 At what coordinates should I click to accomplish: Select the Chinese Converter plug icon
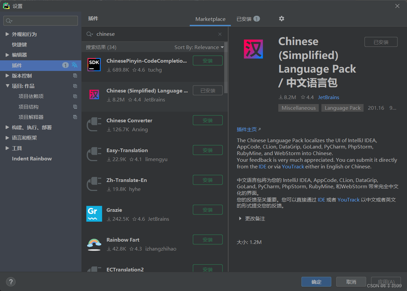(x=94, y=124)
